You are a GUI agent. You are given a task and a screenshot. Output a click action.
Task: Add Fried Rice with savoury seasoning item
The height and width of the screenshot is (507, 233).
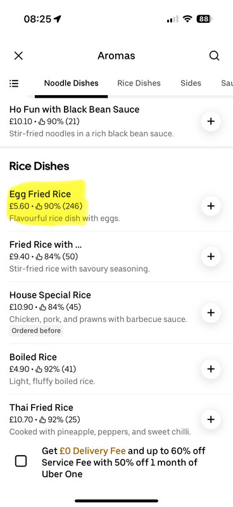211,257
